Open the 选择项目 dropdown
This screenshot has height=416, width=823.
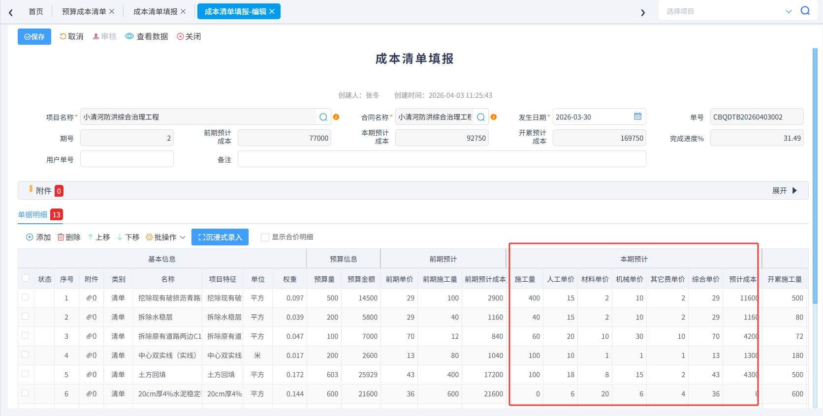[789, 11]
